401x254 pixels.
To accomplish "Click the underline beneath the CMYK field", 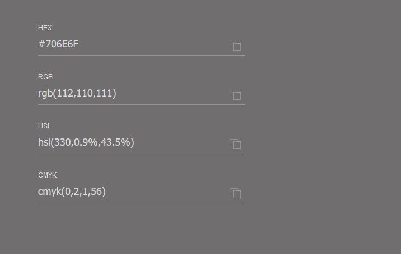I will (141, 203).
